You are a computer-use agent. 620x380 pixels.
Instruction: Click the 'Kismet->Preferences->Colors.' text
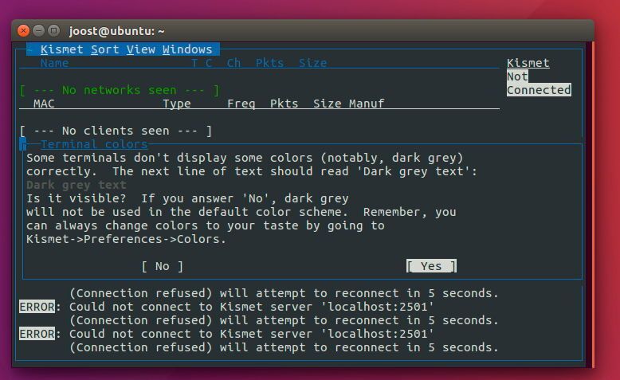tap(126, 239)
